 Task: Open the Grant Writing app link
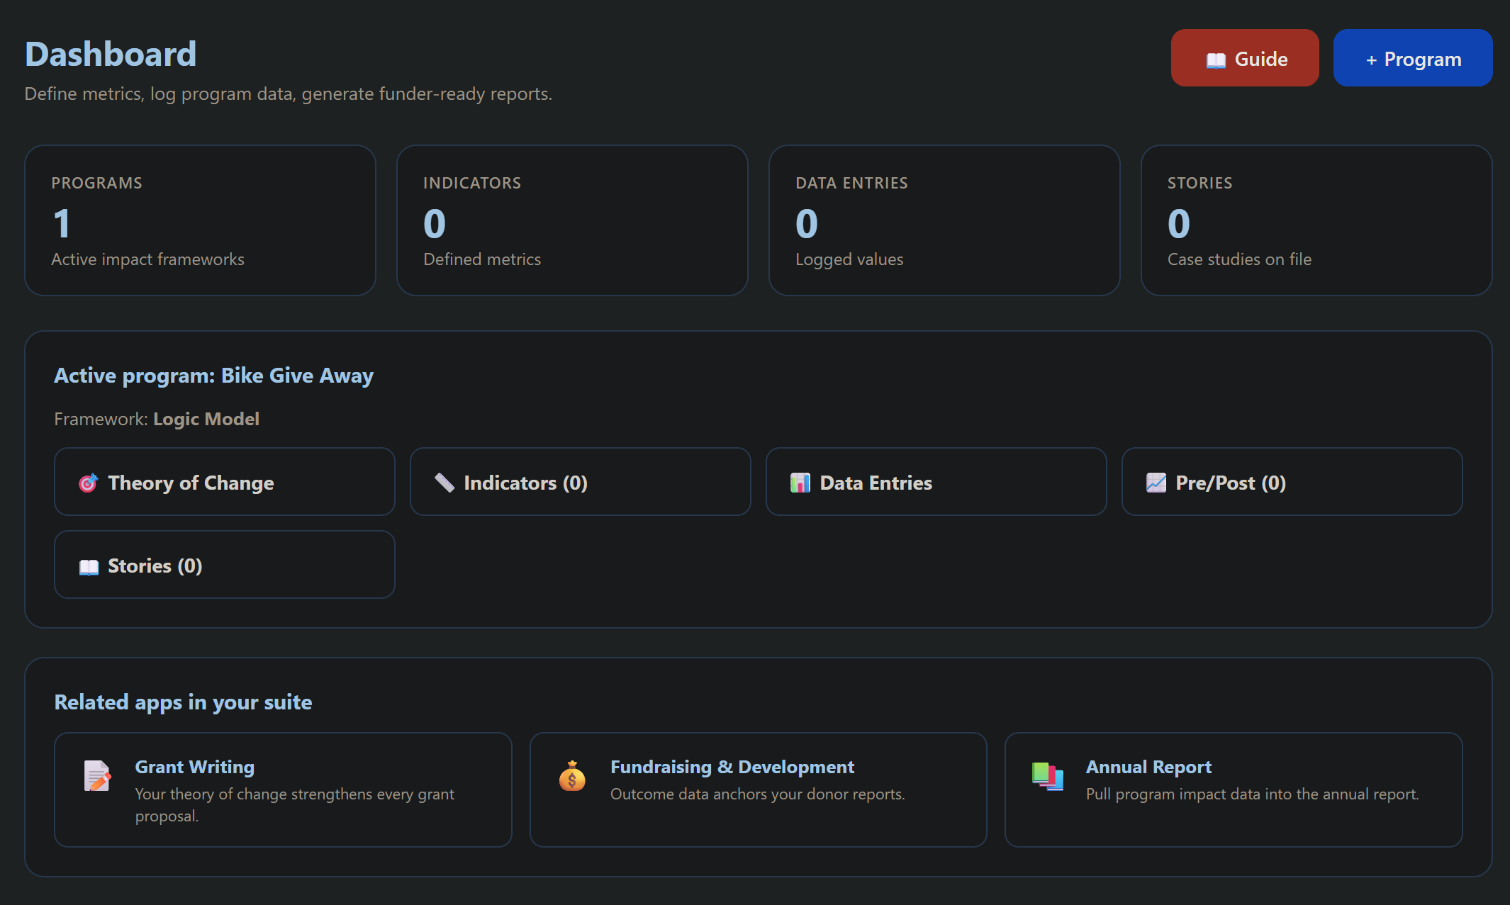pyautogui.click(x=283, y=789)
